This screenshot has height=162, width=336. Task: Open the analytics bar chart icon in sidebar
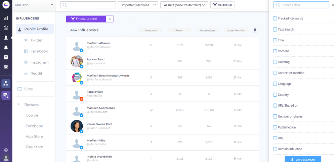[x=6, y=18]
